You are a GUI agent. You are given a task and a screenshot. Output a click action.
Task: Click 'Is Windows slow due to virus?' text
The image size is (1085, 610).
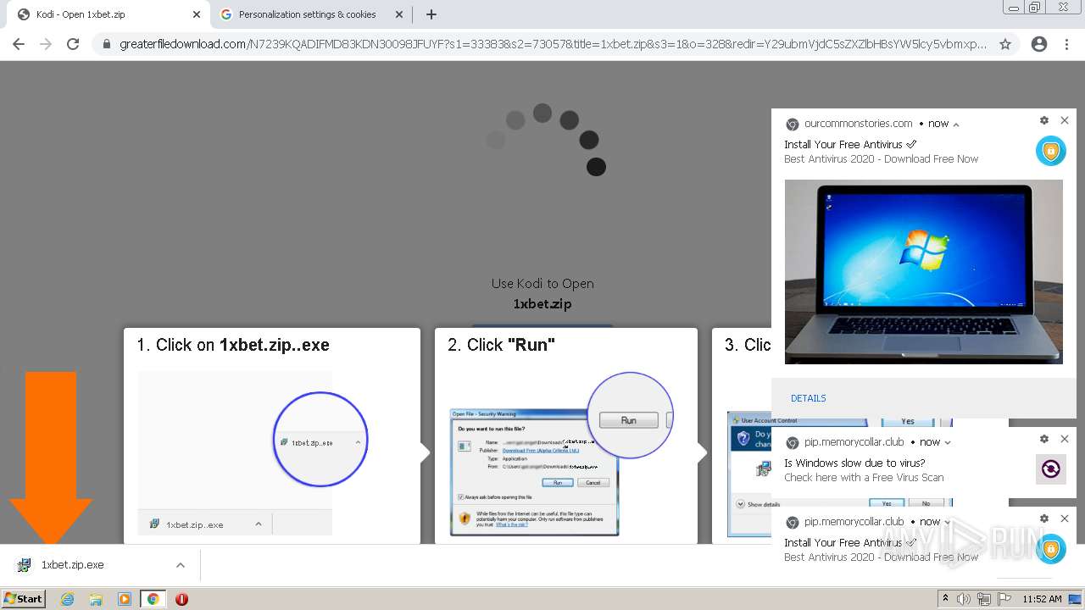(854, 463)
